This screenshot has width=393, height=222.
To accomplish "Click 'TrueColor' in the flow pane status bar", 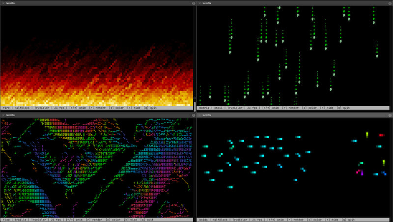I will 39,220.
